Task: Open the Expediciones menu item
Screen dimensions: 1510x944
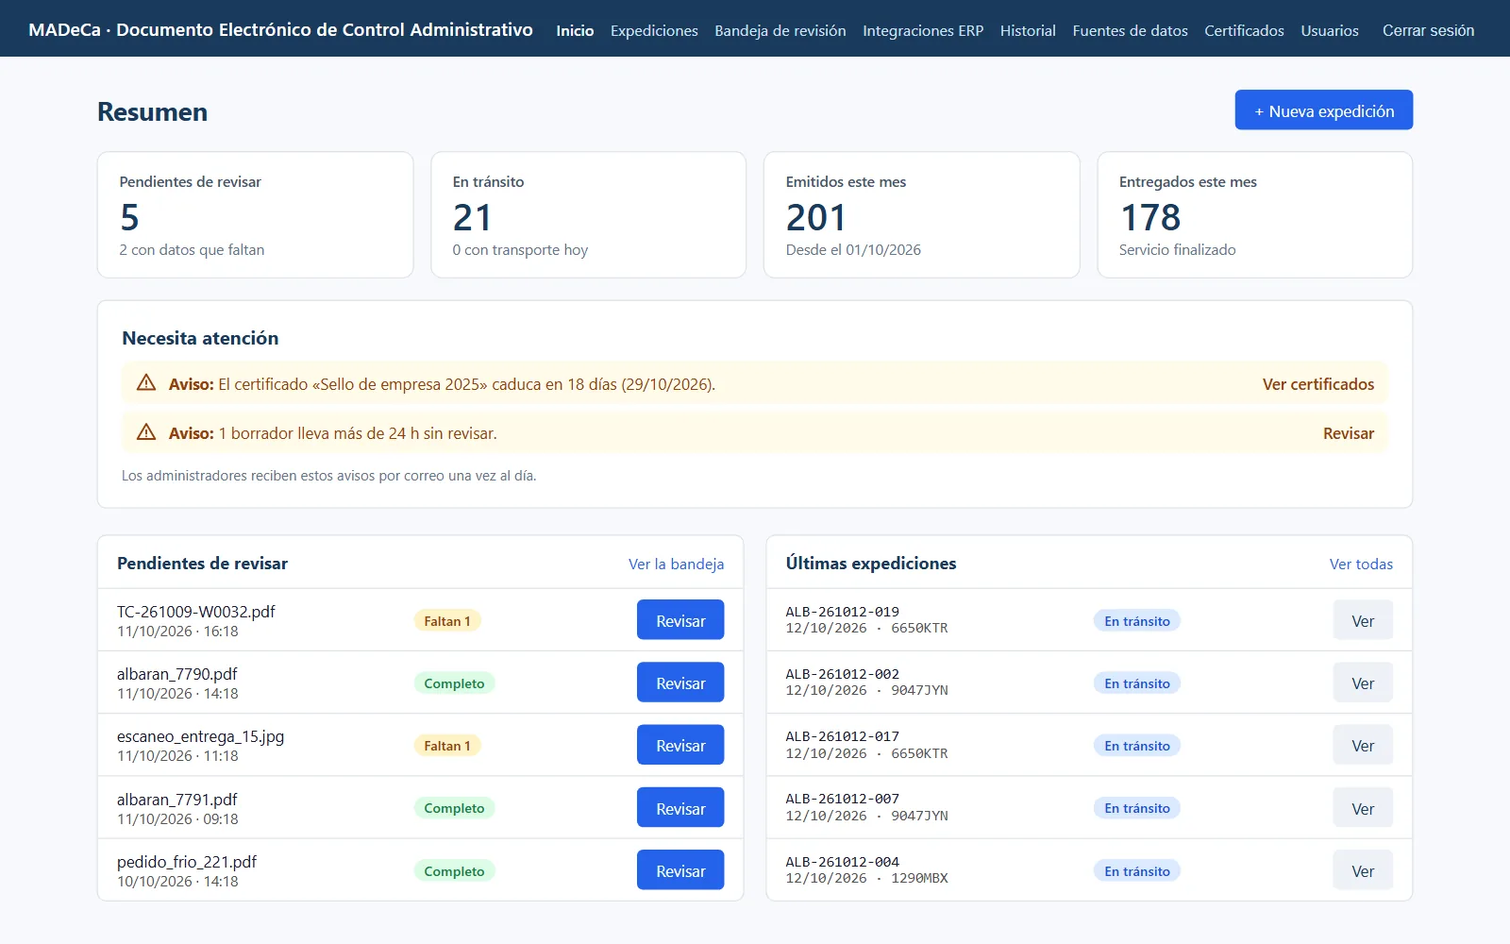Action: (654, 30)
